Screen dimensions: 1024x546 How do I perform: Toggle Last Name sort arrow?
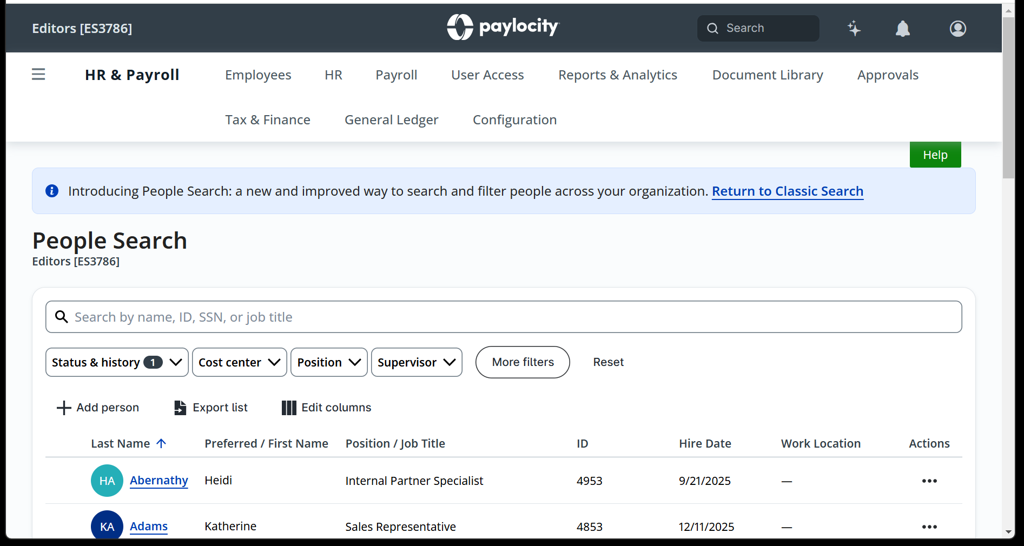[162, 443]
